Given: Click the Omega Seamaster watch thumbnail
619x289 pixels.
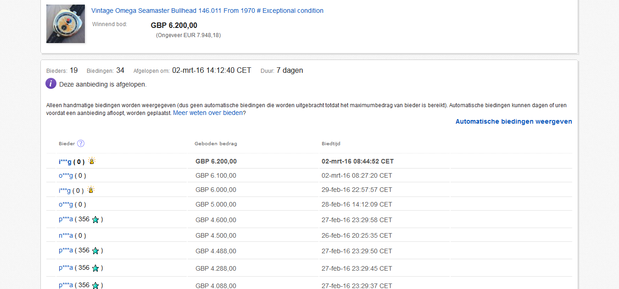Looking at the screenshot, I should pos(66,24).
